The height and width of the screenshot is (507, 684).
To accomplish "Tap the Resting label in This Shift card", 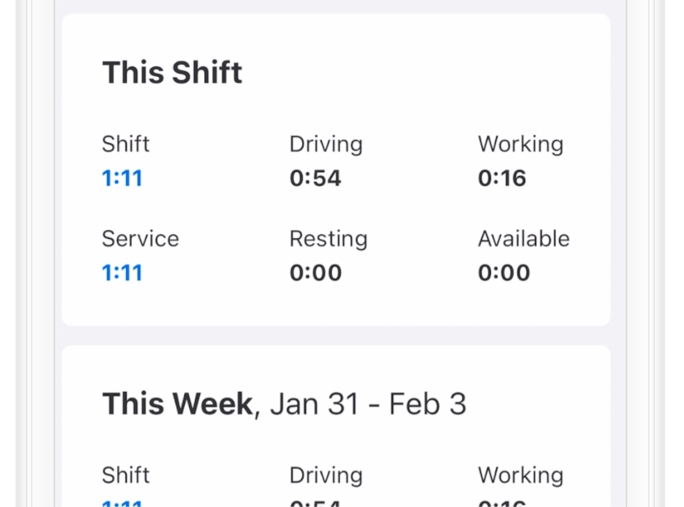I will coord(328,238).
